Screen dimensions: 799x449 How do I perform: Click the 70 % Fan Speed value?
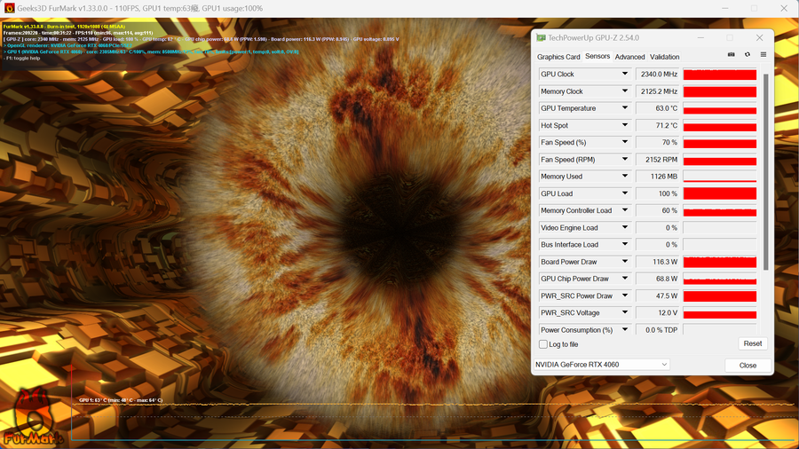pyautogui.click(x=656, y=143)
